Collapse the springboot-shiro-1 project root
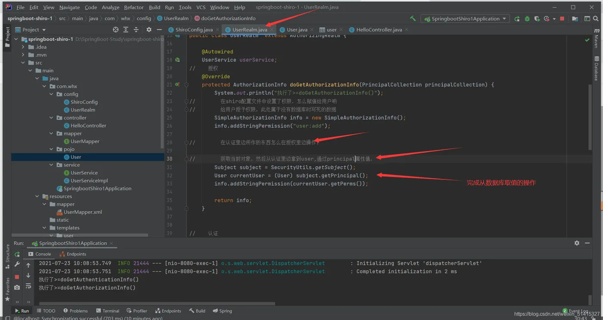603x320 pixels. (x=16, y=39)
